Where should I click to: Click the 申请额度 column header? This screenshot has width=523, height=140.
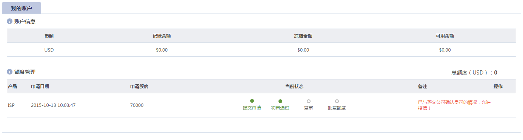tap(139, 87)
